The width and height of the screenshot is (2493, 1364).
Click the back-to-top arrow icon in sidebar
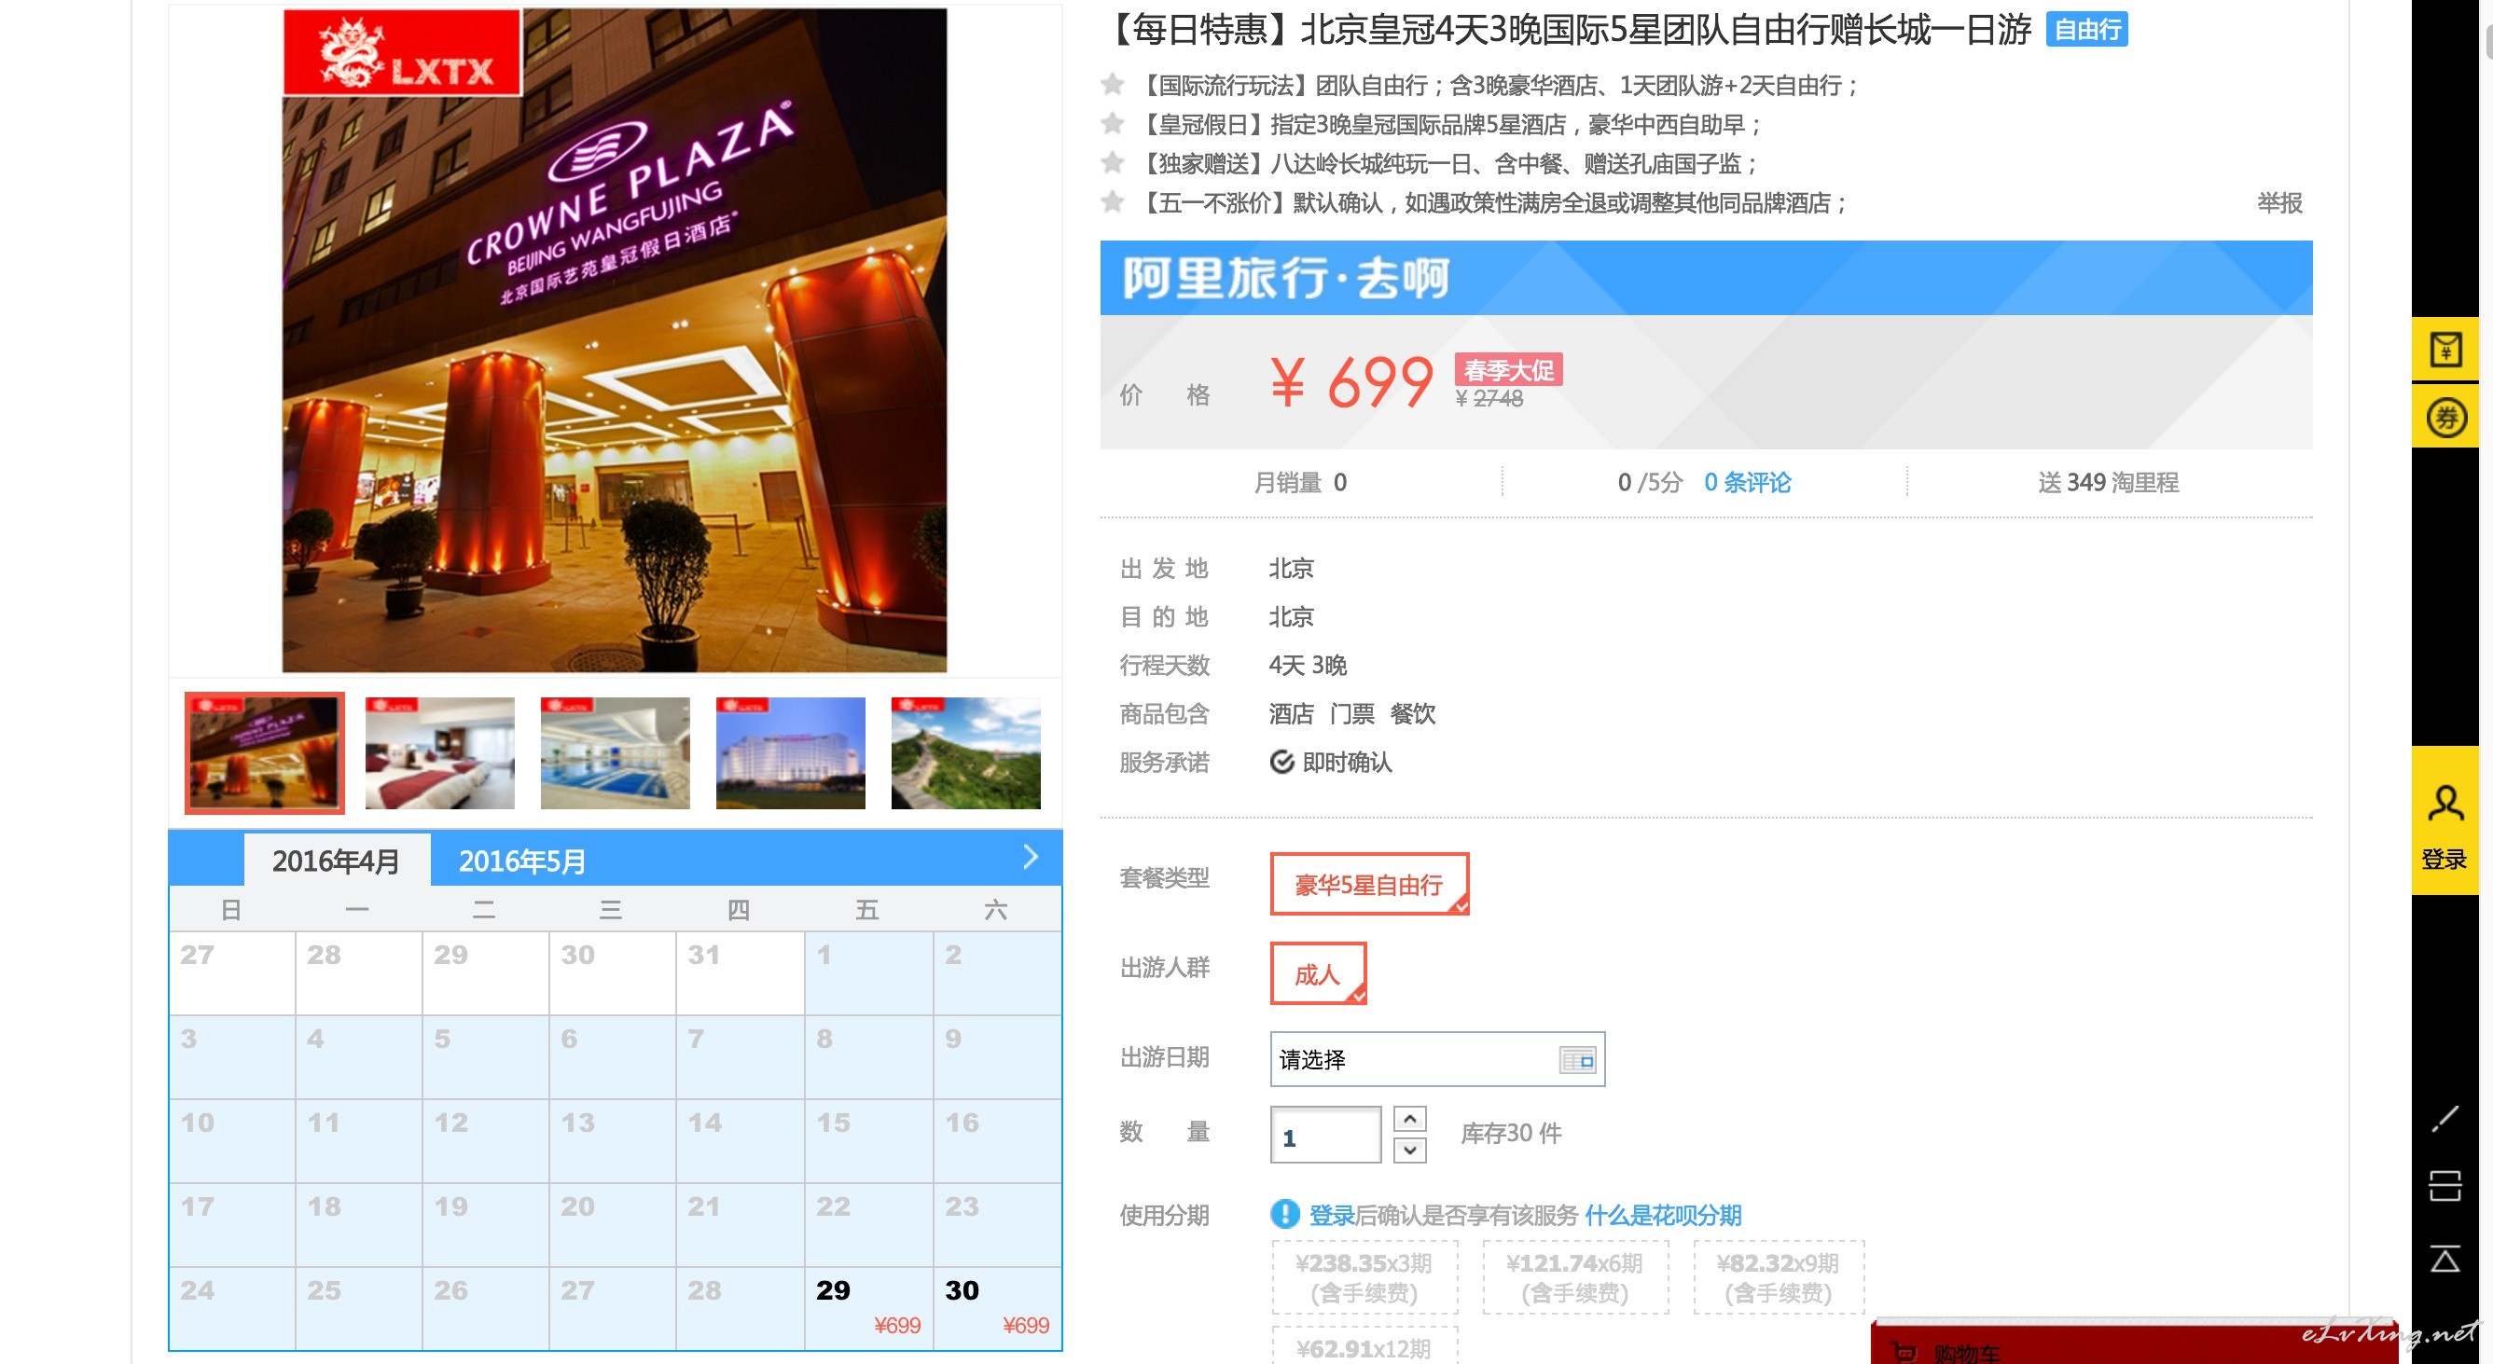(x=2445, y=1259)
